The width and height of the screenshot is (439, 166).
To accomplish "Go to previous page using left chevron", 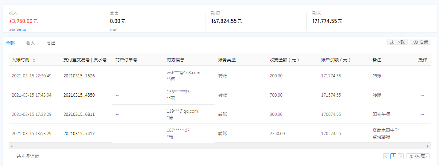I will tap(386, 156).
